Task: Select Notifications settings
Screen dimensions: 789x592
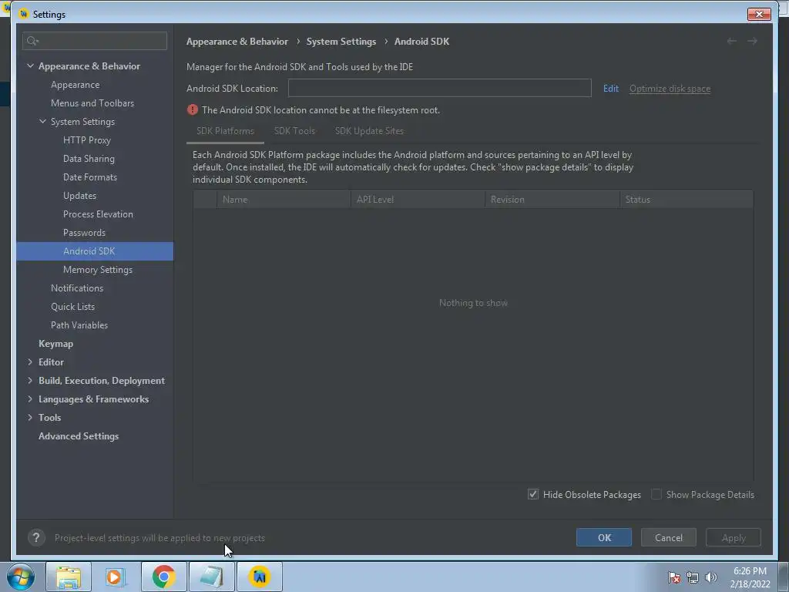Action: (x=77, y=288)
